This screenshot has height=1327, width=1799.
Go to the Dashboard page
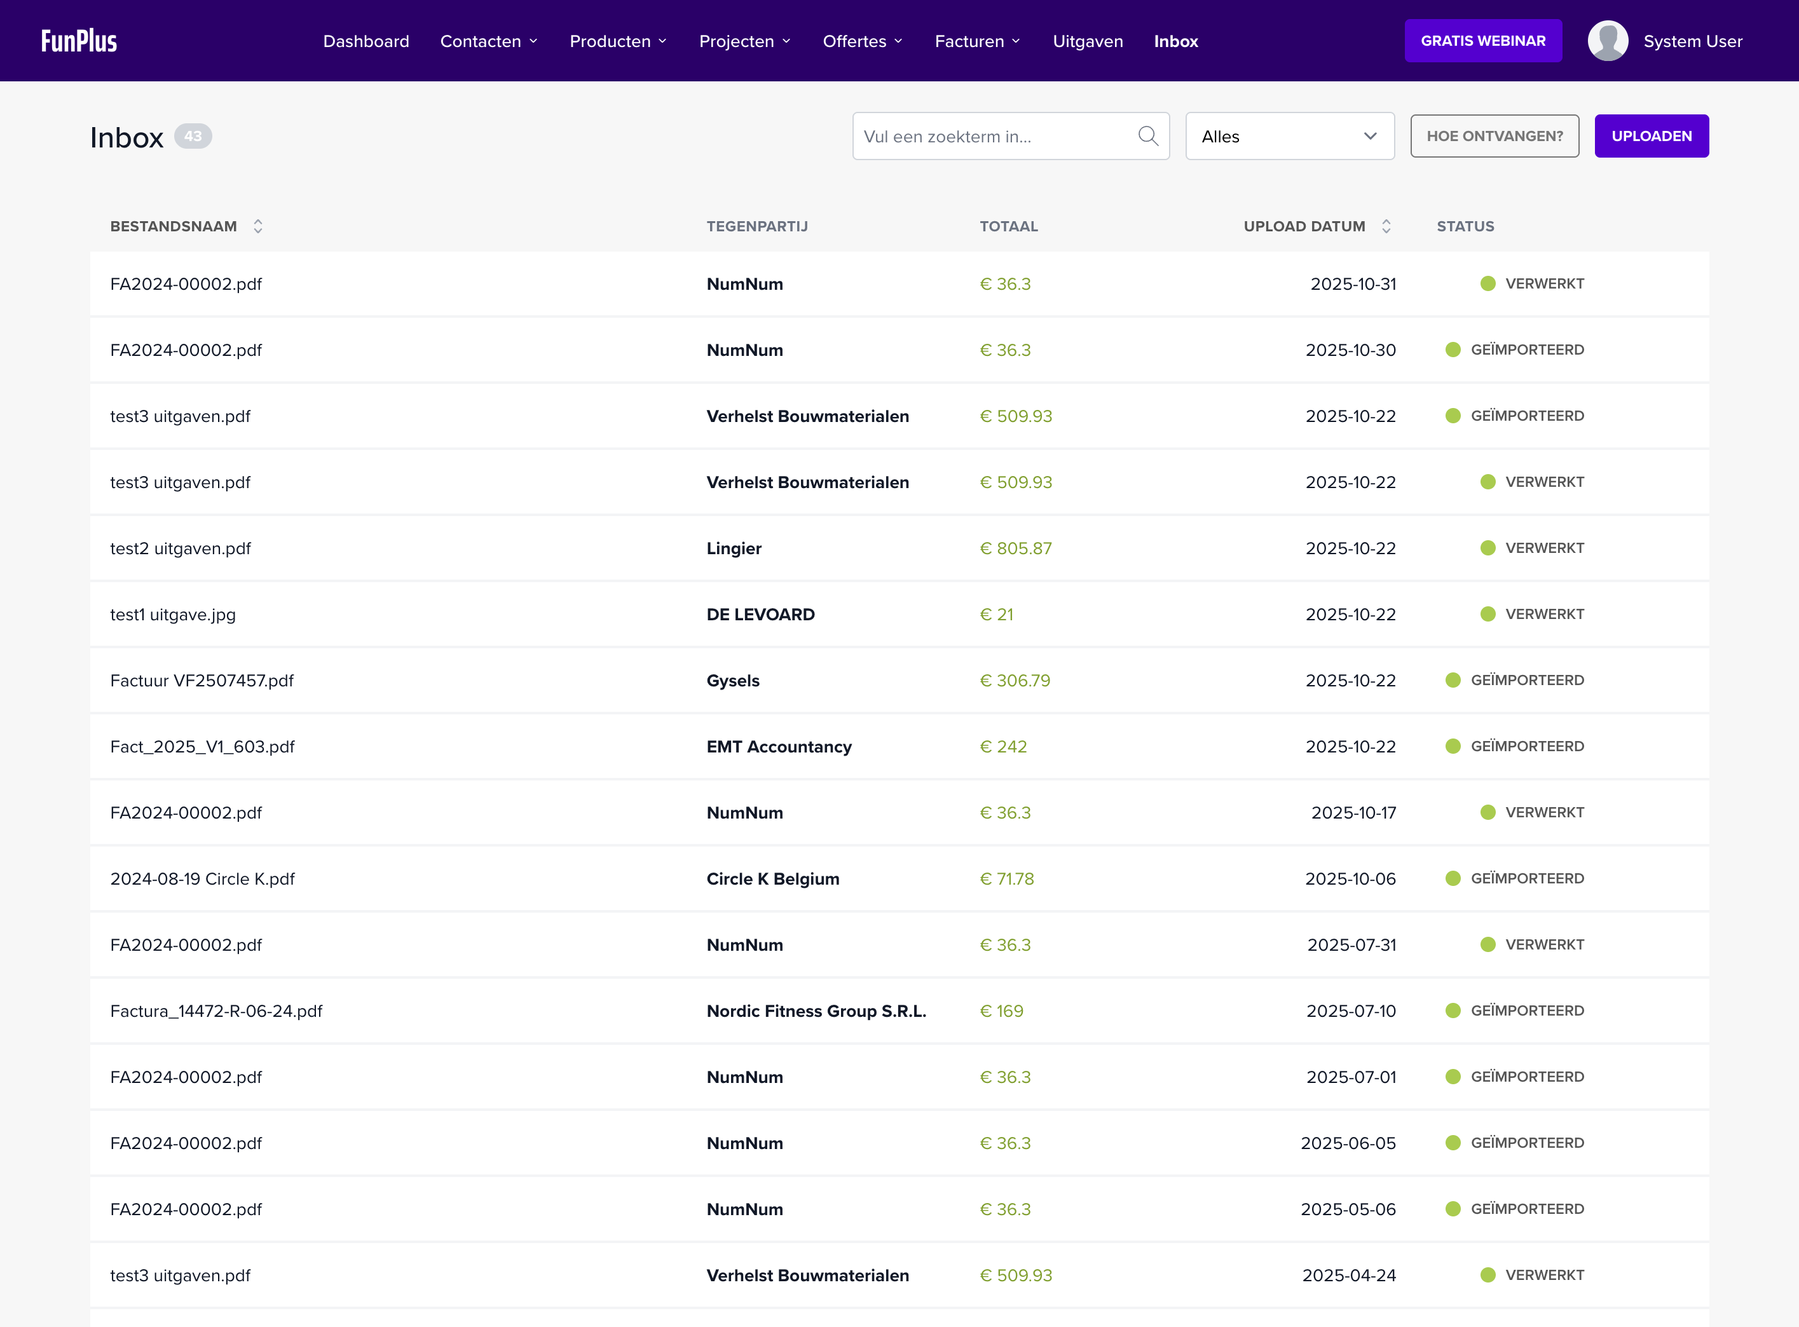366,41
